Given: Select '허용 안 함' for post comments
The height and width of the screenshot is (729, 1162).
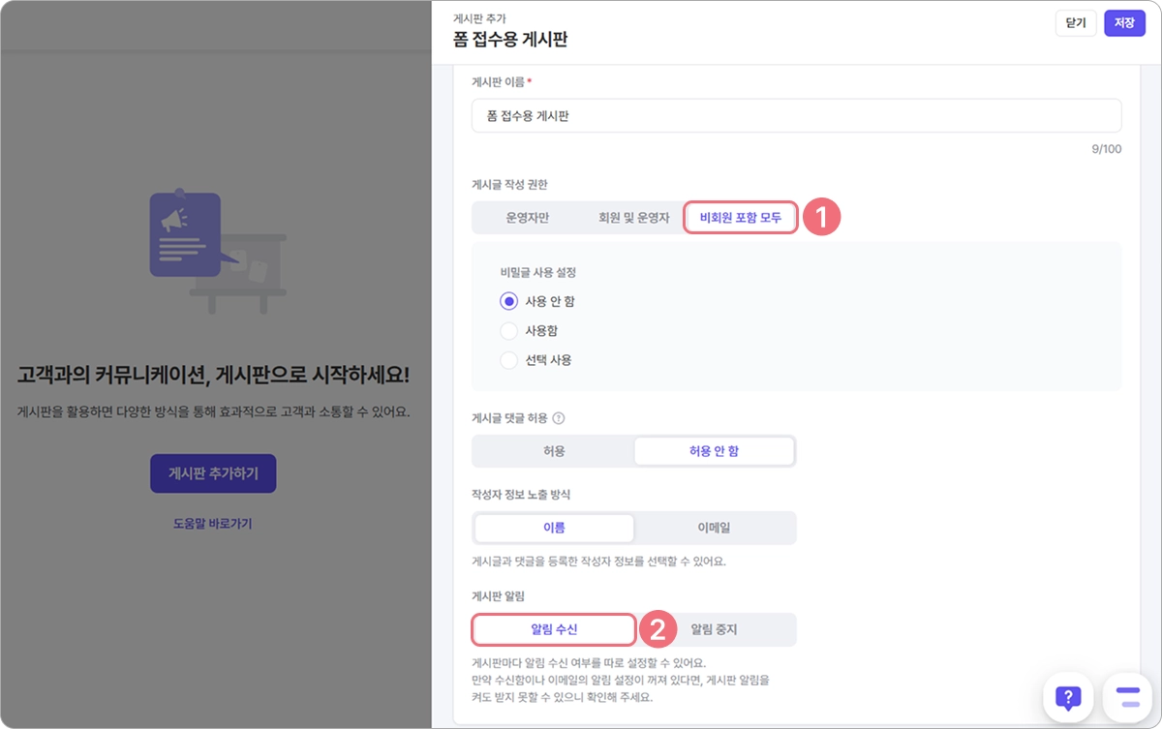Looking at the screenshot, I should coord(714,451).
